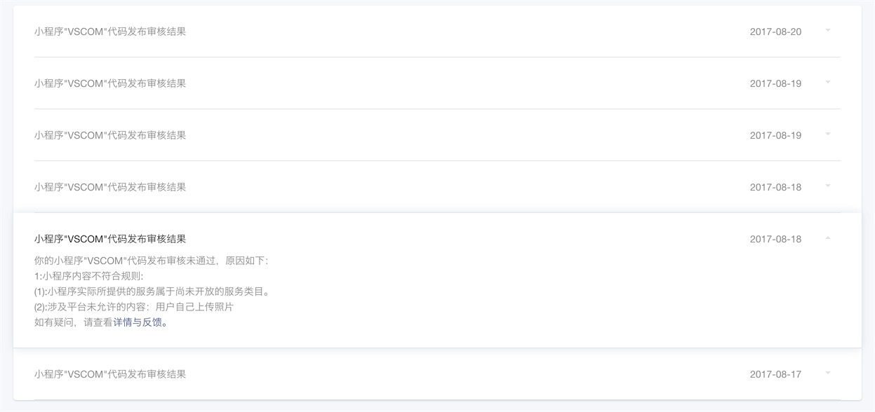
Task: Expand the 2017-08-20 notification arrow
Action: (x=828, y=30)
